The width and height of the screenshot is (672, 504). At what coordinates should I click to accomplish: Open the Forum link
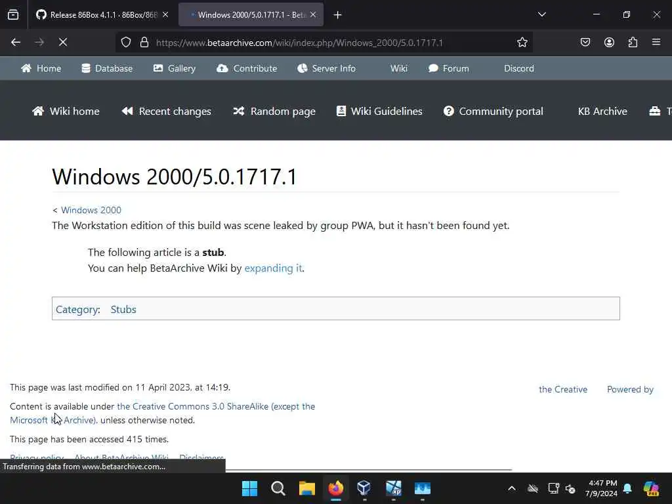(x=449, y=68)
